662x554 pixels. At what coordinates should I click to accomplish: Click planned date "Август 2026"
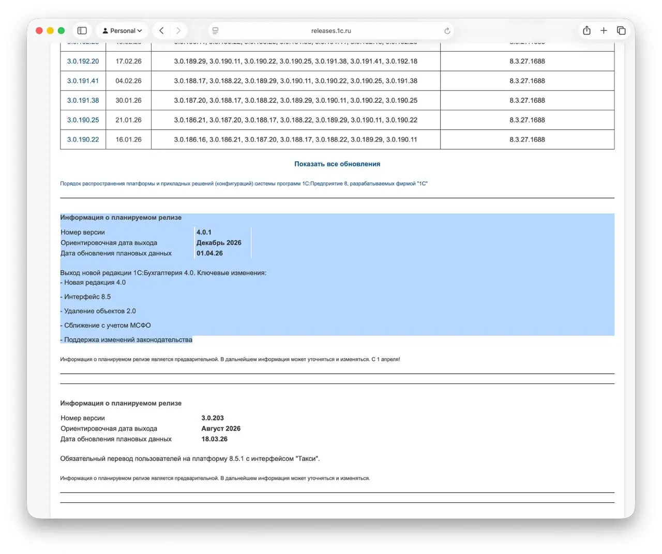[221, 428]
